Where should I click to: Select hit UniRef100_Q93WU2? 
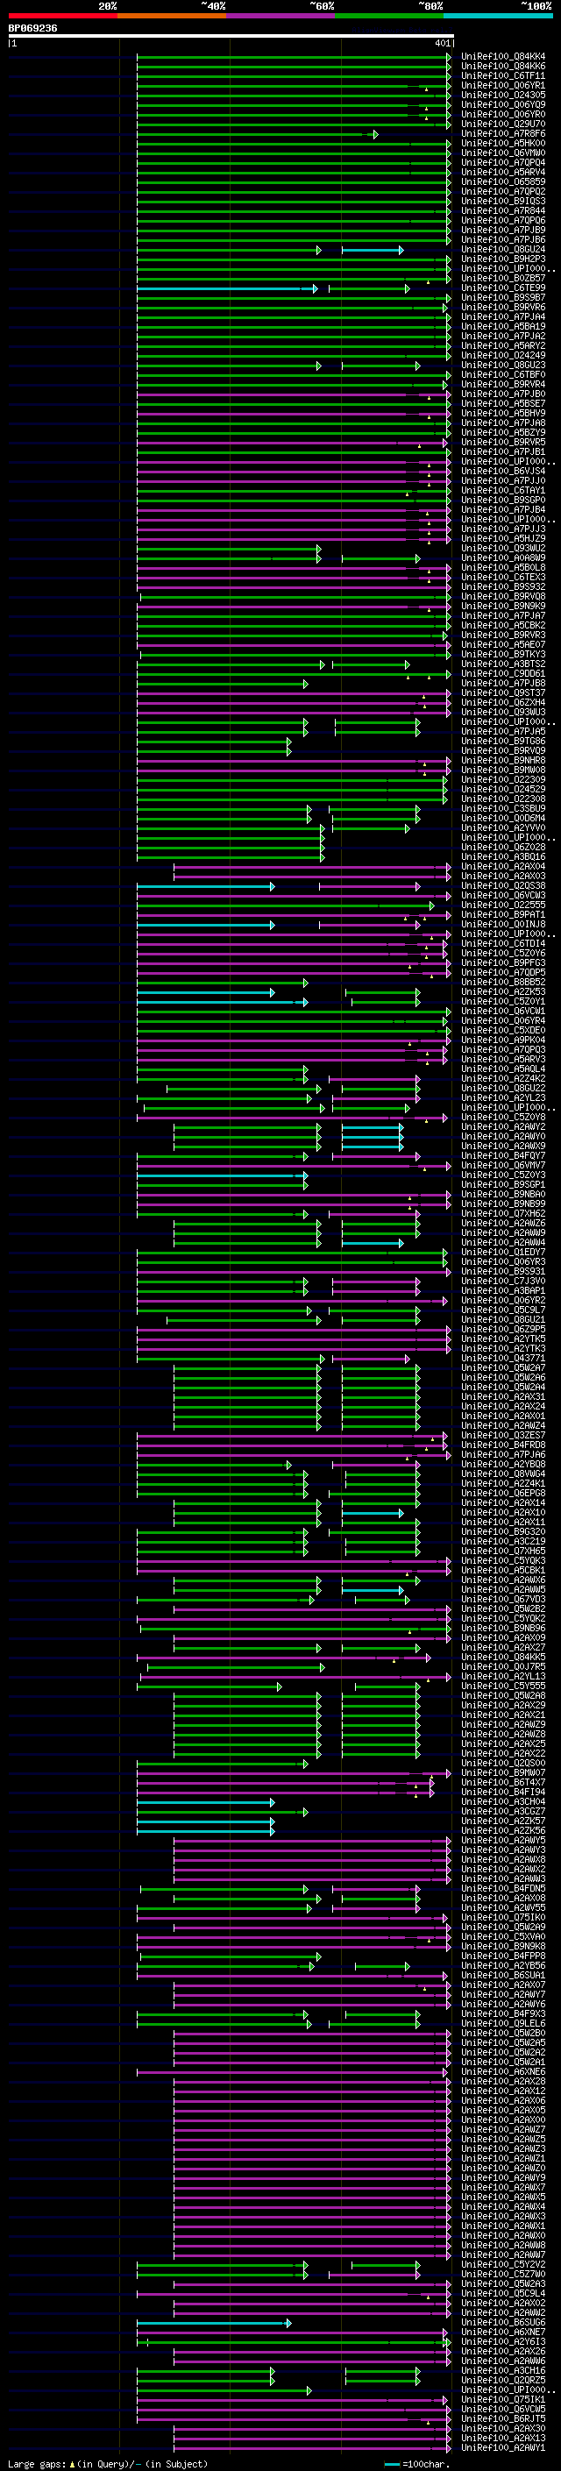point(503,548)
